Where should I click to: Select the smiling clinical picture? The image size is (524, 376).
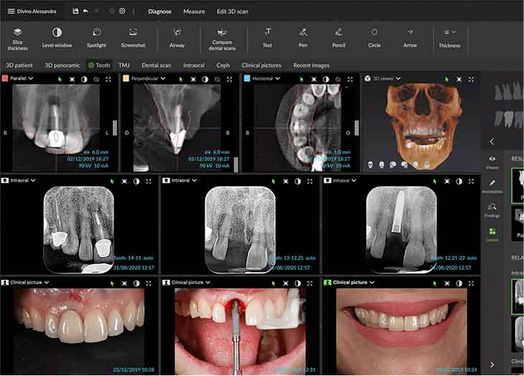pos(401,332)
